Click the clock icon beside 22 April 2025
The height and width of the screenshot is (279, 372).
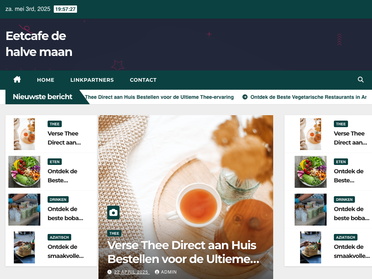tap(109, 272)
